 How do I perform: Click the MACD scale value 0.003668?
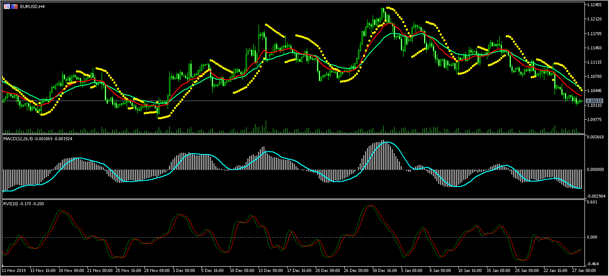coord(596,137)
